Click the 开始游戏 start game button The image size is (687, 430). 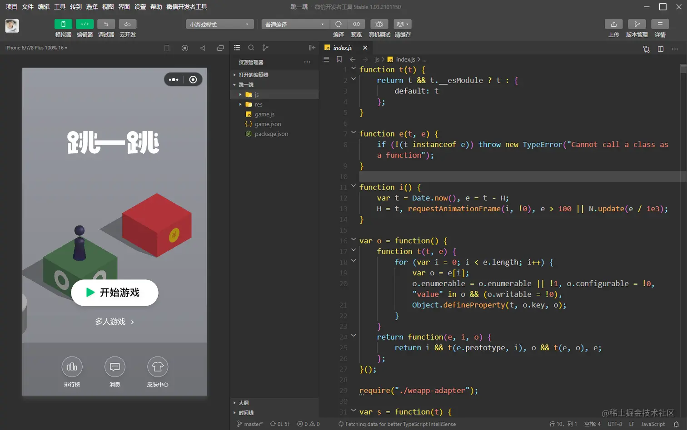click(114, 293)
